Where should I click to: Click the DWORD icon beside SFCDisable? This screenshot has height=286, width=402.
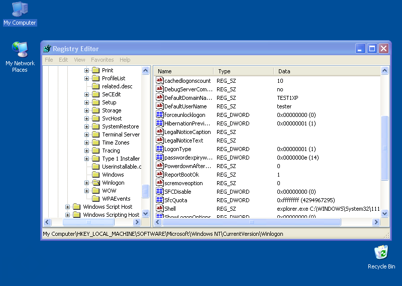pyautogui.click(x=159, y=192)
